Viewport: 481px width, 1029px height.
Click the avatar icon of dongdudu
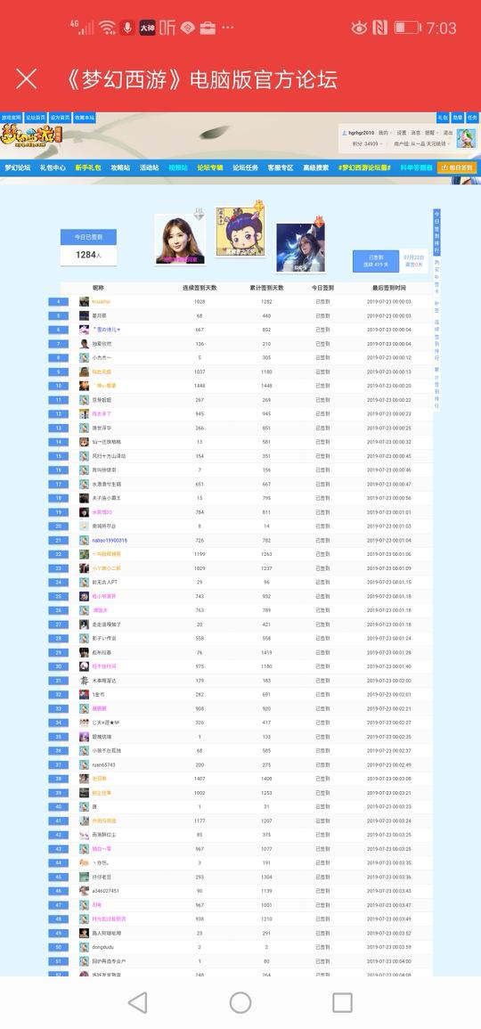coord(84,947)
